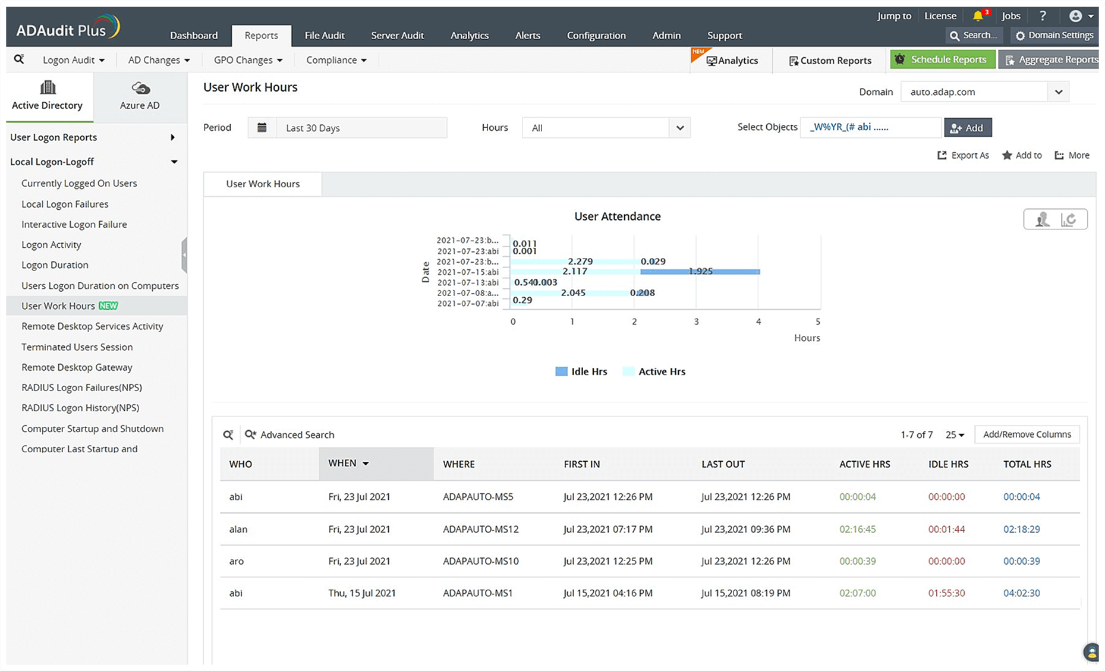The height and width of the screenshot is (671, 1105).
Task: Click Add/Remove Columns button
Action: point(1027,434)
